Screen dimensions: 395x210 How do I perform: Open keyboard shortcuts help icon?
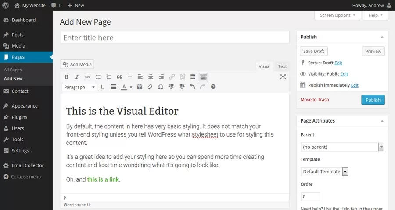pyautogui.click(x=213, y=87)
